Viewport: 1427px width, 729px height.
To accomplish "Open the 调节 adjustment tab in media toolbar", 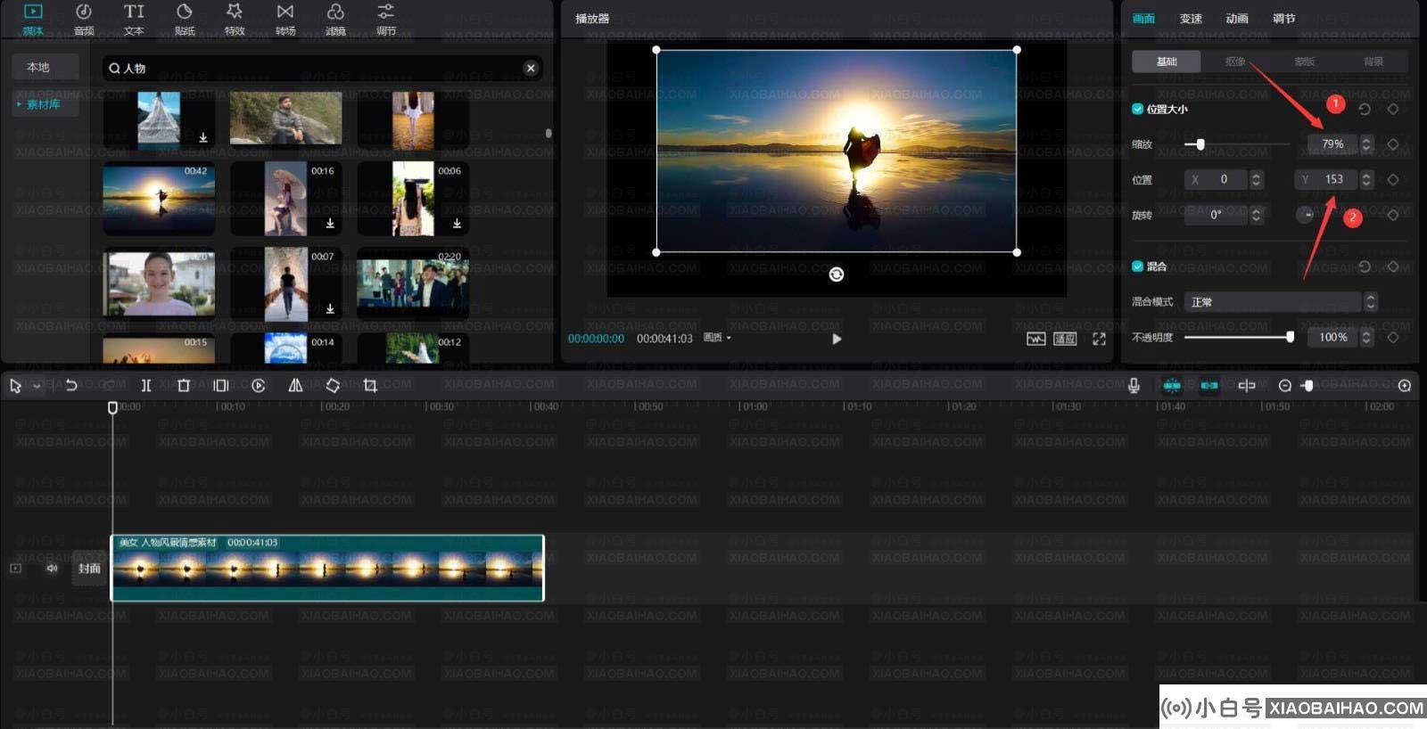I will click(x=386, y=19).
